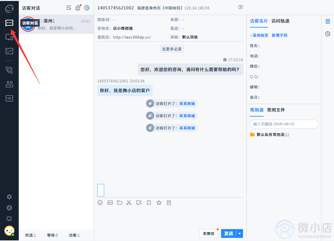Click 等待:0 status counter
The width and height of the screenshot is (334, 241).
pos(53,235)
